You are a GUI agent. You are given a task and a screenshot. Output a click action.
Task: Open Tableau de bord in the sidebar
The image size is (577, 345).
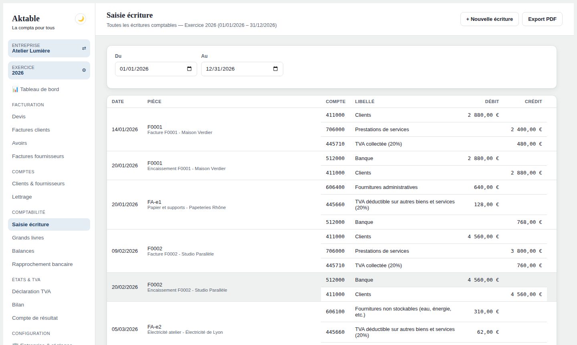tap(49, 89)
